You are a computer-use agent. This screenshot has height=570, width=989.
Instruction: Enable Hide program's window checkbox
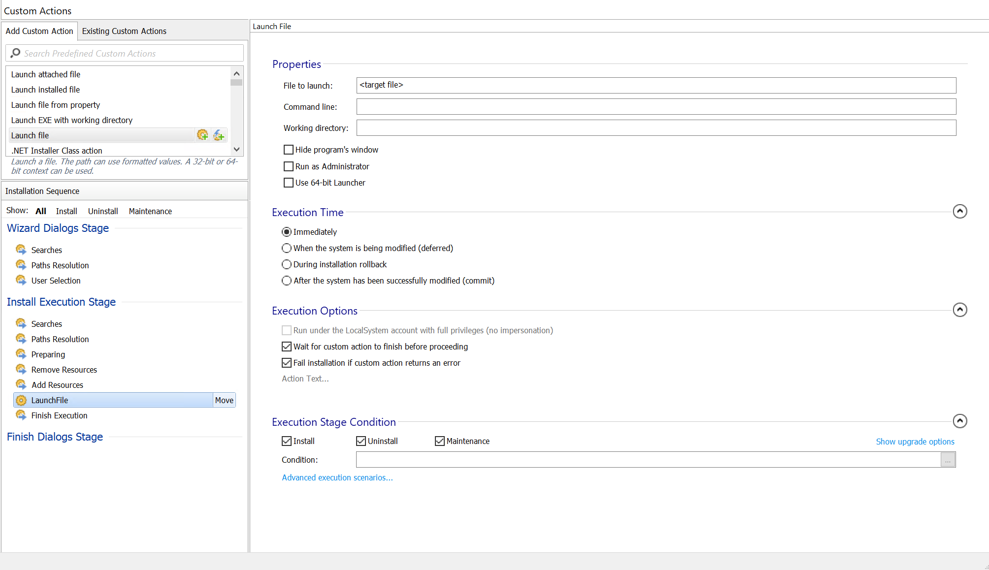(x=289, y=150)
